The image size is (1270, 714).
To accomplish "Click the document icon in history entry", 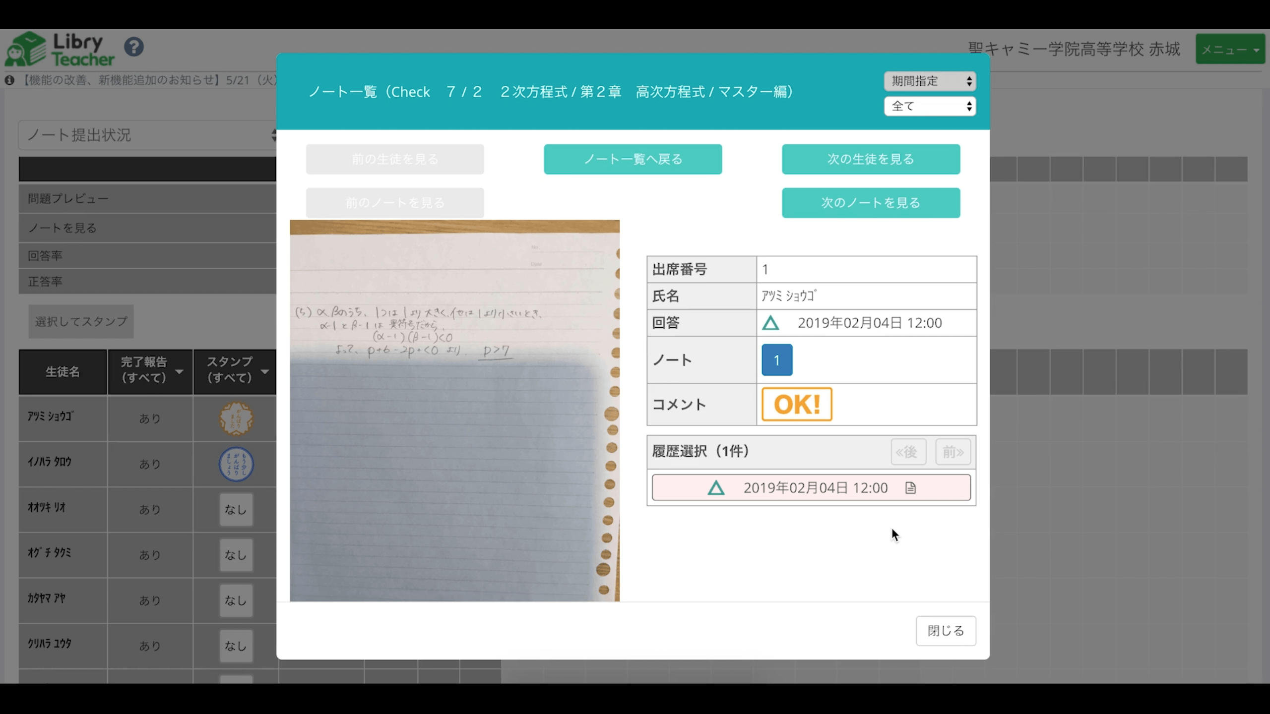I will point(910,488).
